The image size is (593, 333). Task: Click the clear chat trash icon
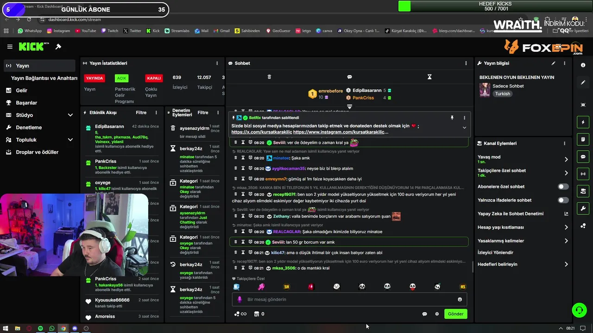pos(269,77)
